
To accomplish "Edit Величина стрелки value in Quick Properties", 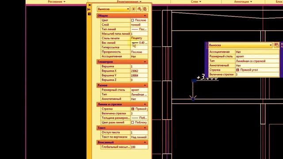I will point(257,75).
